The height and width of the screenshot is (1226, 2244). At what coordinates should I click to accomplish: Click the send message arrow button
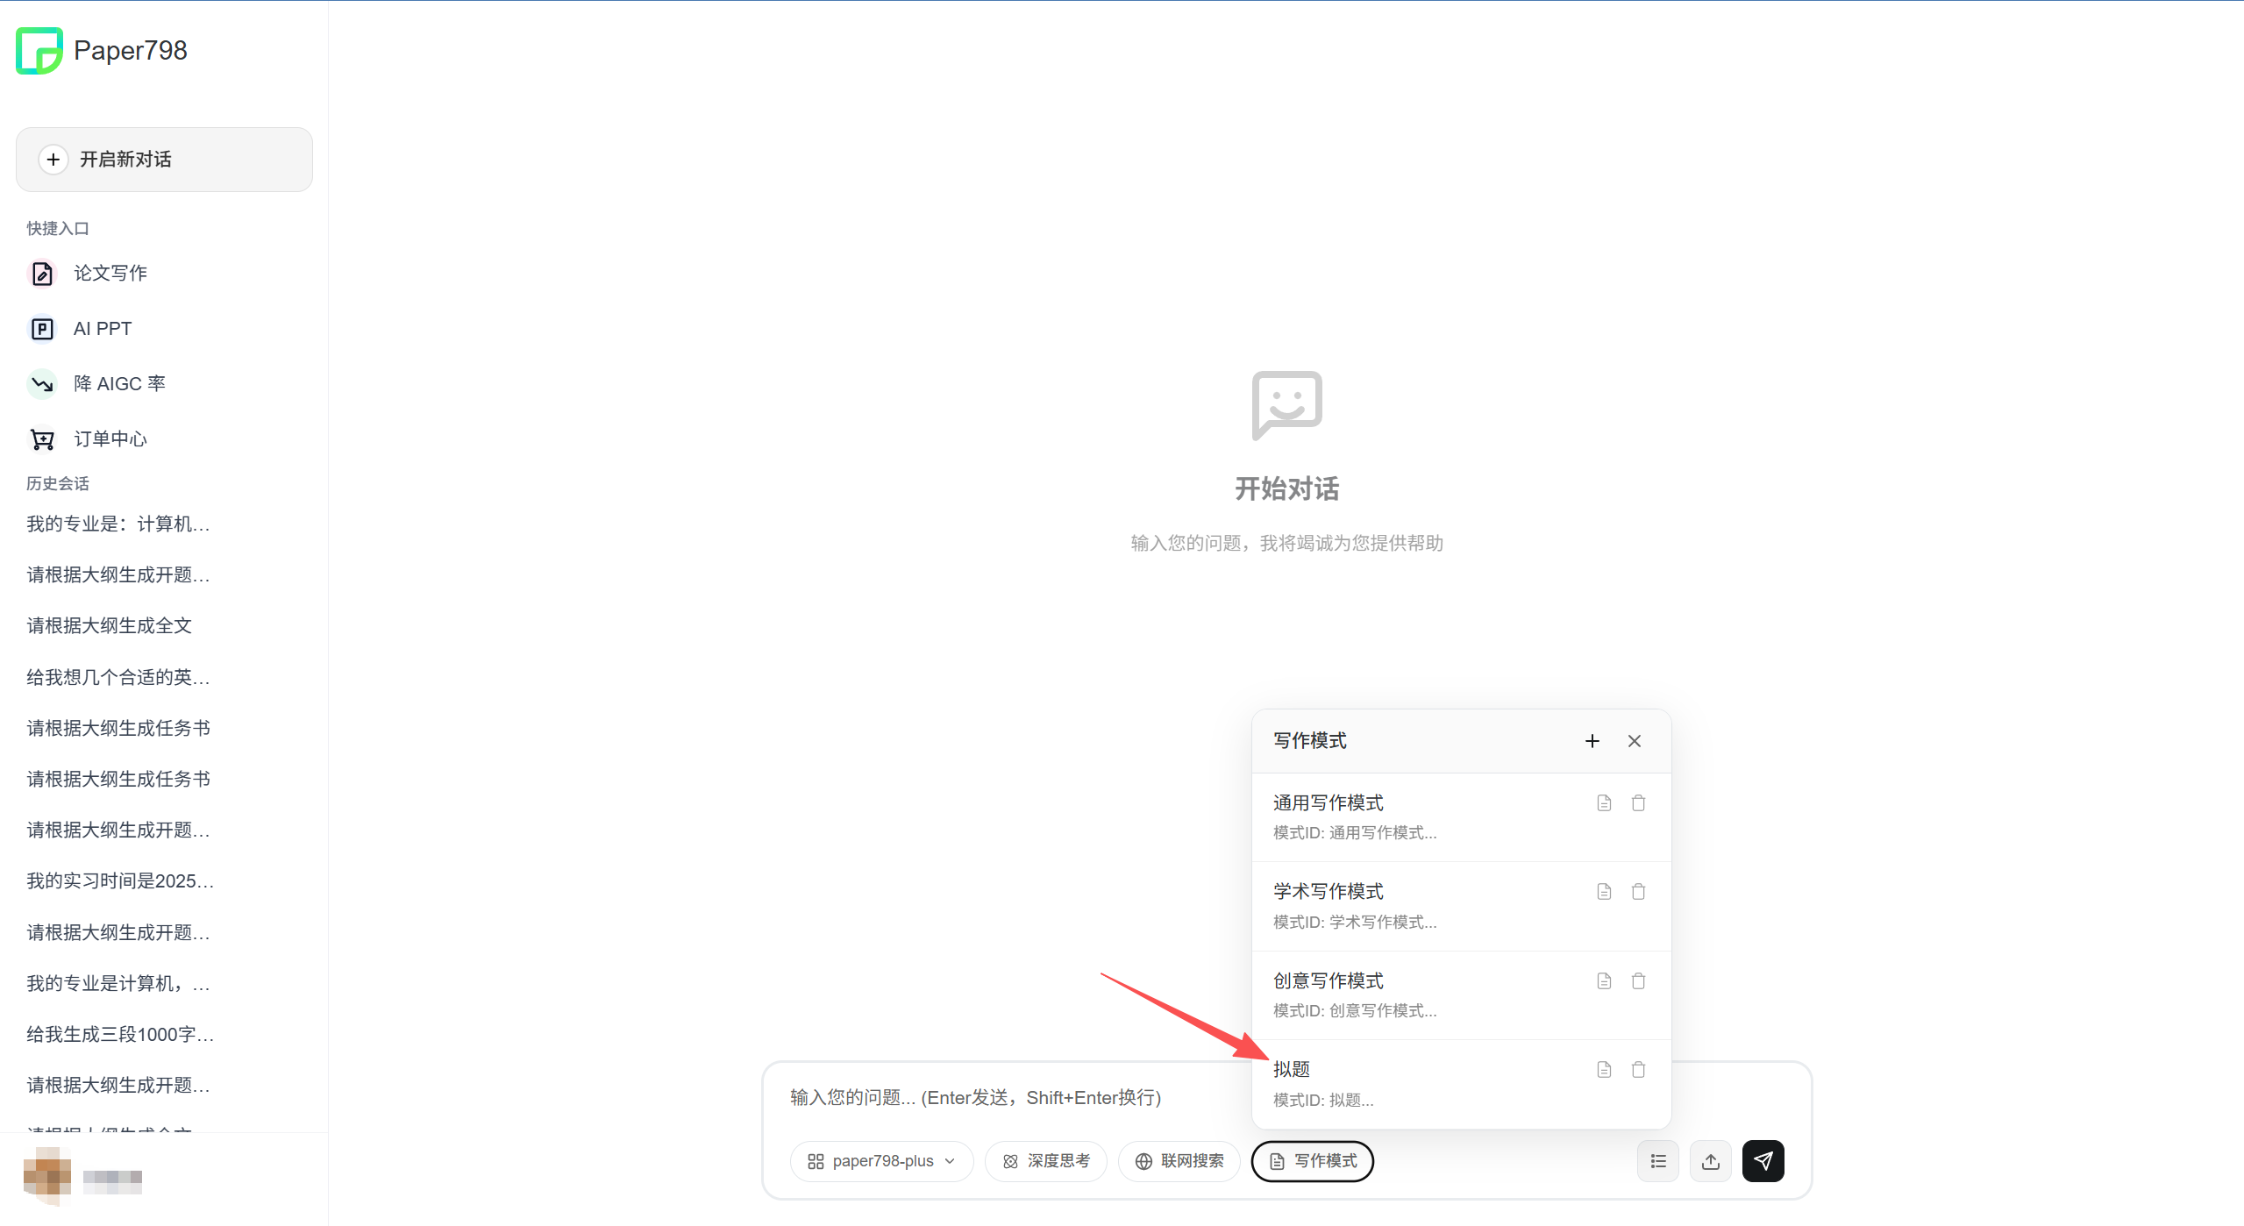1763,1161
